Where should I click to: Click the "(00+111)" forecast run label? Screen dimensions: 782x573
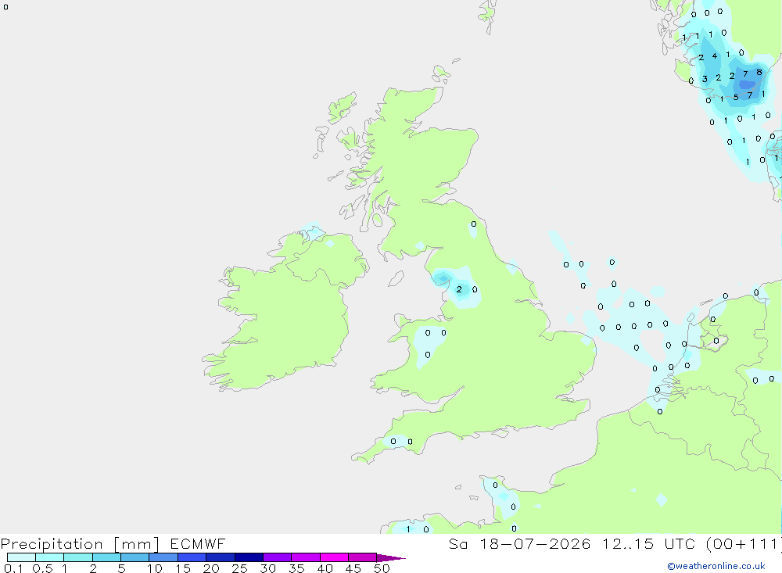click(744, 543)
